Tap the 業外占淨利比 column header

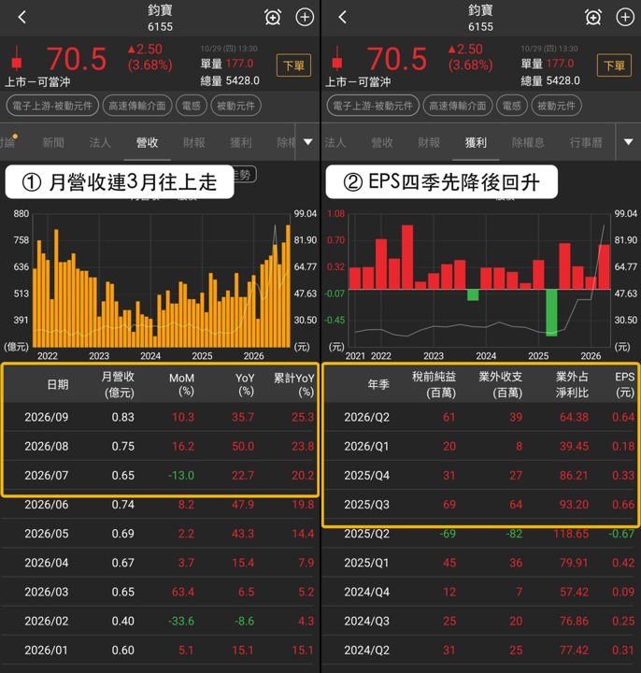(572, 384)
